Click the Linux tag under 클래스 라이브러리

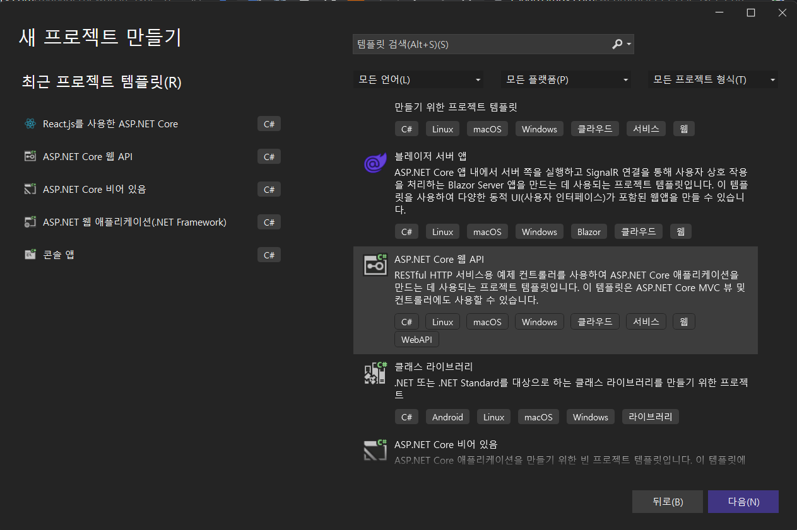(494, 417)
